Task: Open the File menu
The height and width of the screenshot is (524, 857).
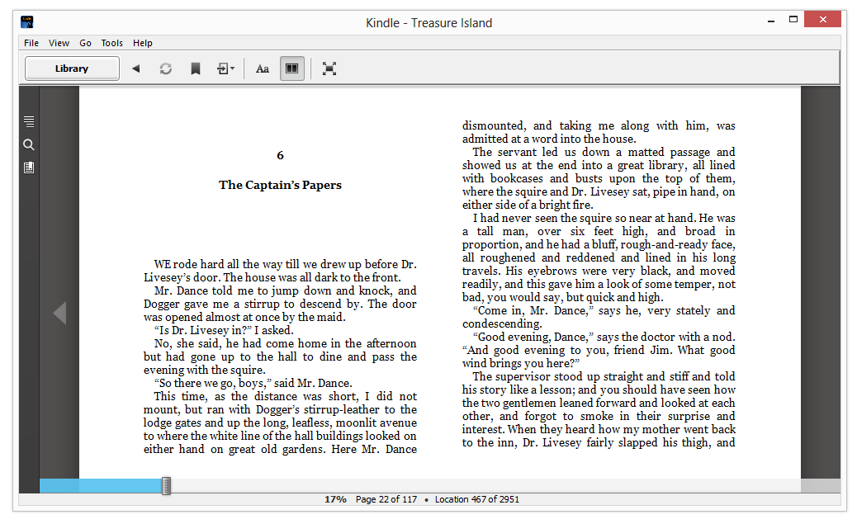Action: [31, 43]
